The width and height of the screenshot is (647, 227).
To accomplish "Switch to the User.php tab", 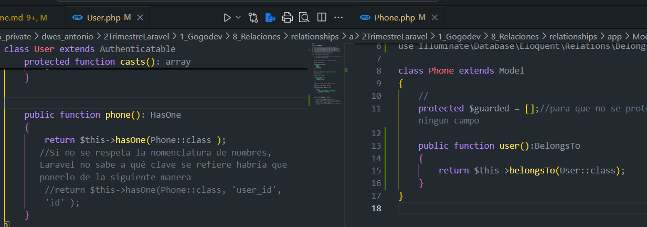I will click(109, 18).
